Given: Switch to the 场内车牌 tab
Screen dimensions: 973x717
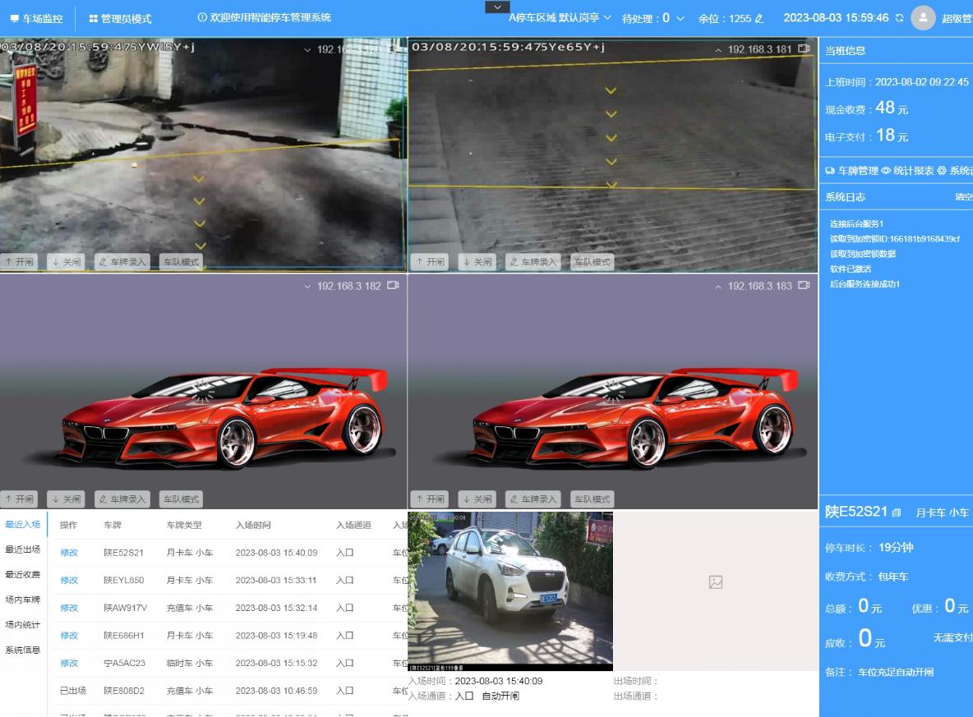Looking at the screenshot, I should tap(23, 600).
